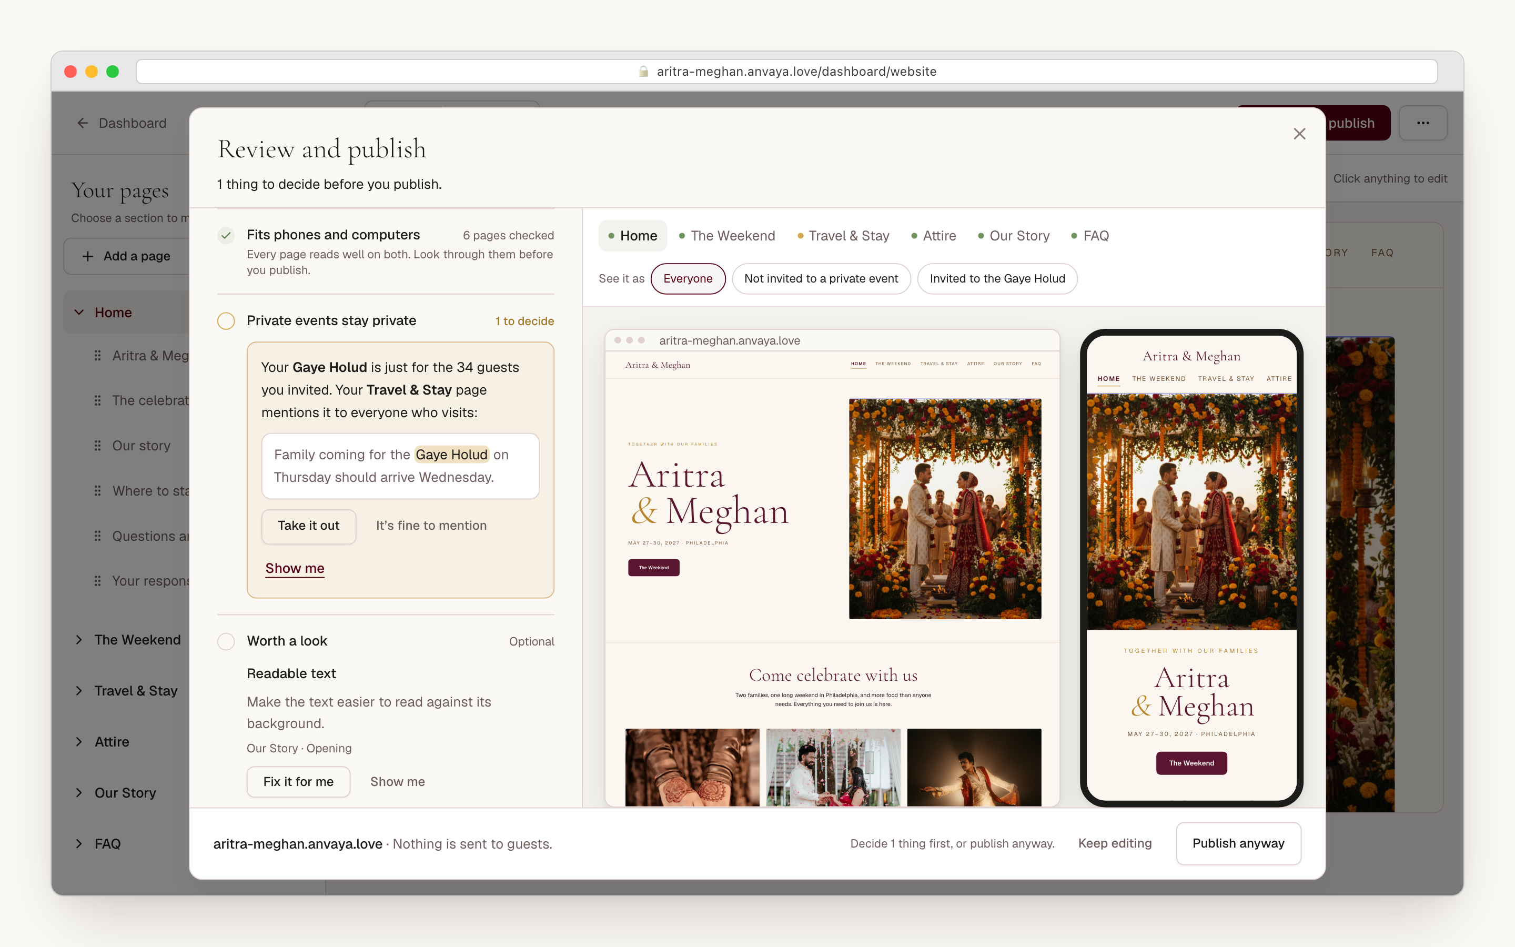Screen dimensions: 1515x947
Task: Click Keep editing
Action: pyautogui.click(x=1115, y=844)
